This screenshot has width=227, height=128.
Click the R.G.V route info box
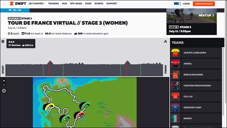[x=21, y=44]
